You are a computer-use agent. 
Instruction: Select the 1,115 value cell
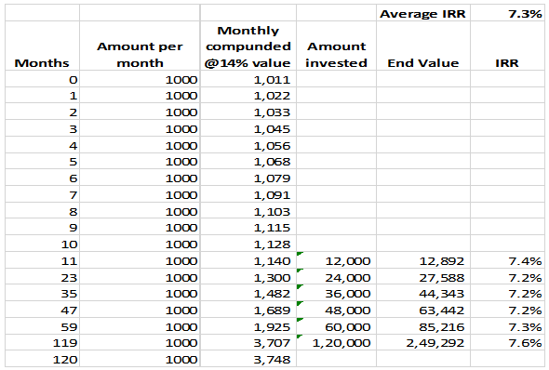(248, 228)
